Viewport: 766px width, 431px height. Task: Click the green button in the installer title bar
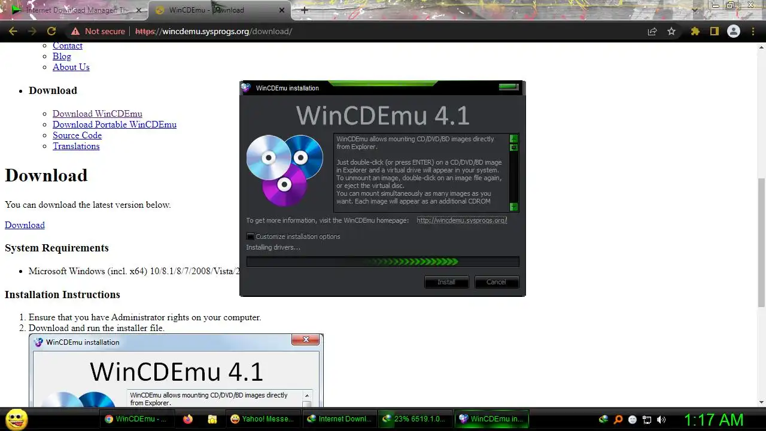coord(509,87)
